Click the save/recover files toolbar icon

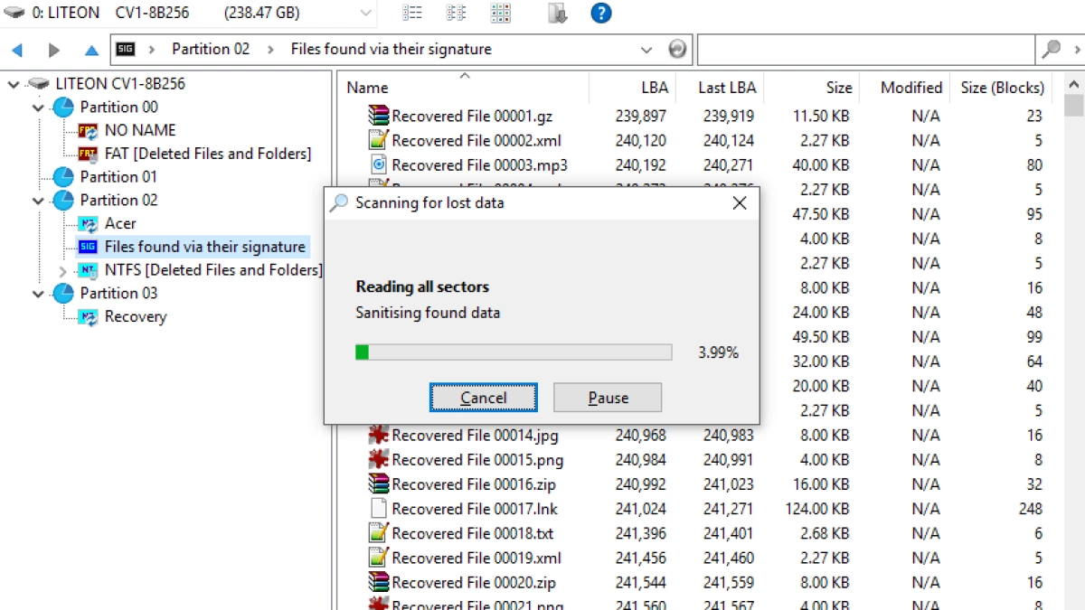tap(558, 14)
